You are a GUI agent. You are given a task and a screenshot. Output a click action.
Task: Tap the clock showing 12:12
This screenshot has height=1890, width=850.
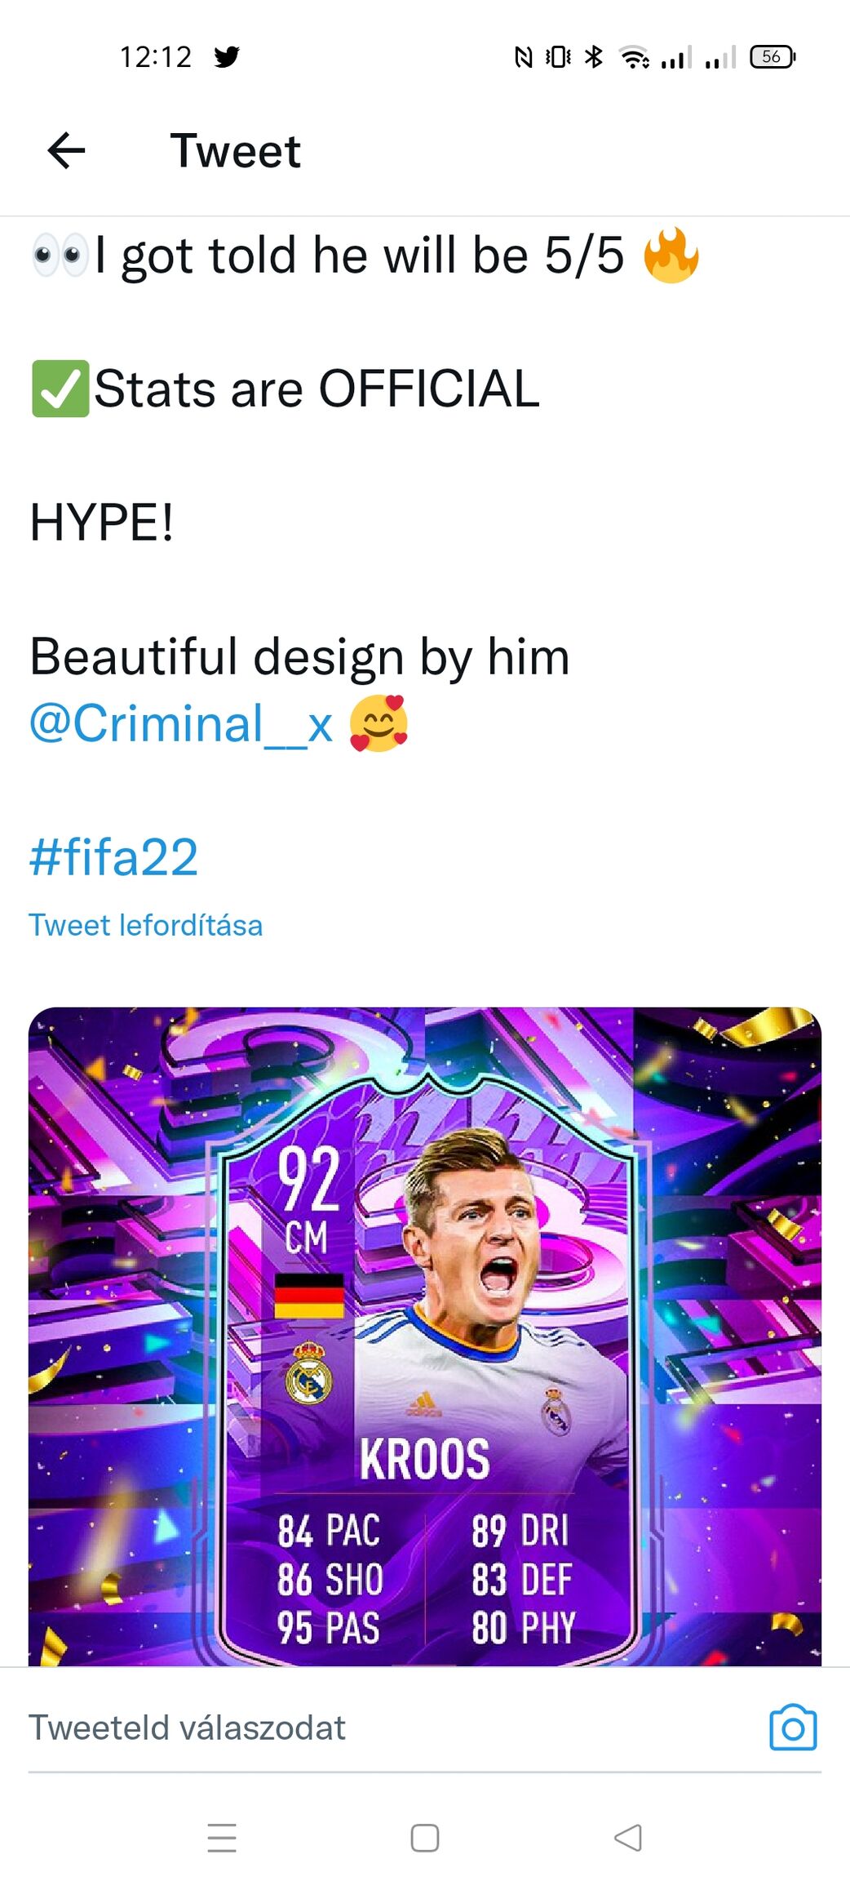pyautogui.click(x=155, y=56)
